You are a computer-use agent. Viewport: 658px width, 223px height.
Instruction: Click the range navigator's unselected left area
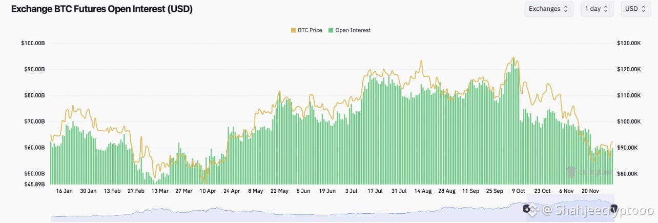pos(287,211)
